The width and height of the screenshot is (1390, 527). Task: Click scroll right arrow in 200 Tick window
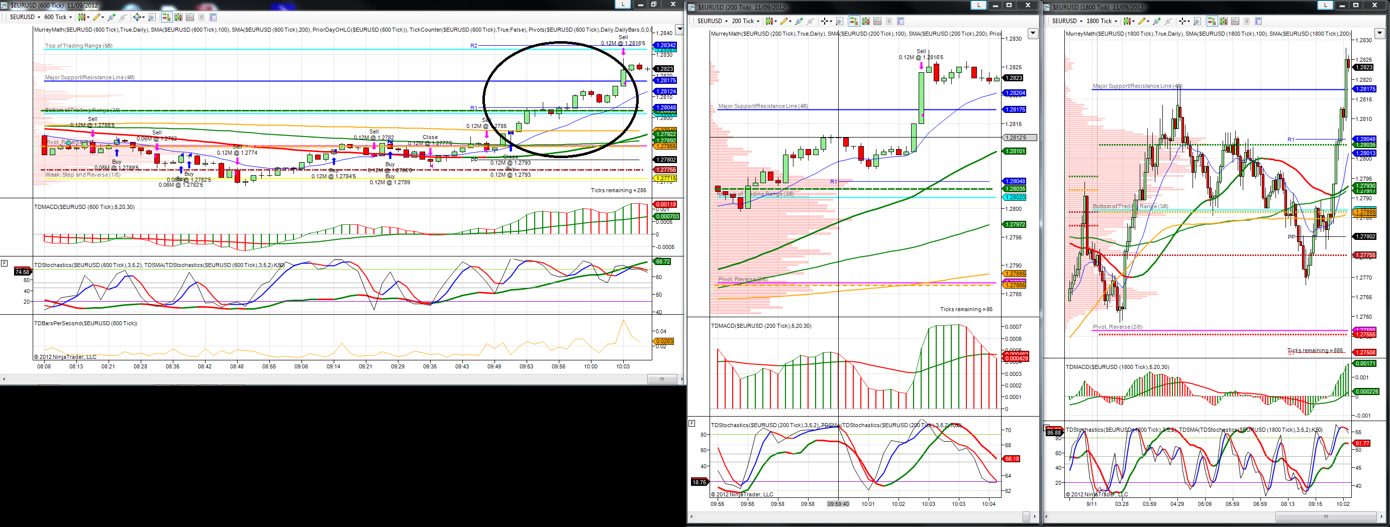tap(1034, 516)
